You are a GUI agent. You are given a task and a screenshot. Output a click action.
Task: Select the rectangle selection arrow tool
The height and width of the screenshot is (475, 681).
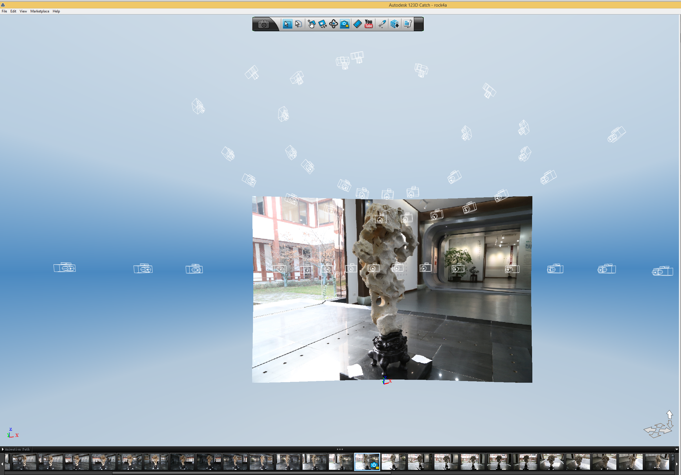(287, 24)
